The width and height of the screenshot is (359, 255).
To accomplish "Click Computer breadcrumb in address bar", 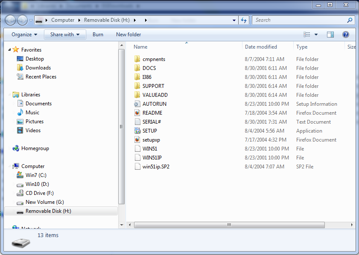I will coord(63,20).
